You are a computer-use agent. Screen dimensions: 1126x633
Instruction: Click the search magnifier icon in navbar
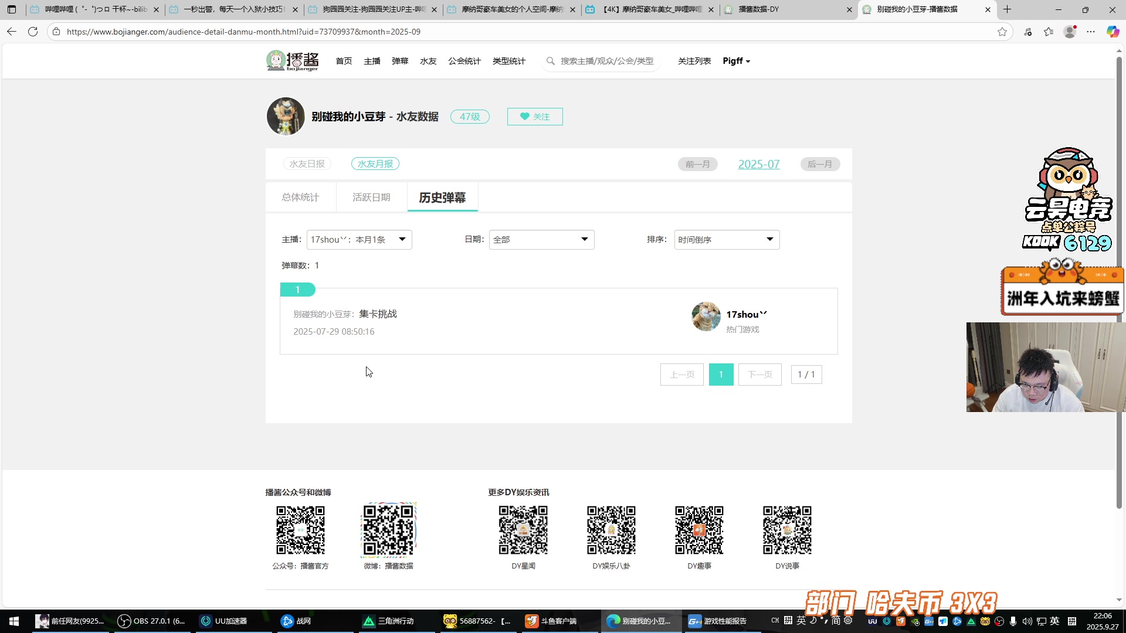click(550, 60)
